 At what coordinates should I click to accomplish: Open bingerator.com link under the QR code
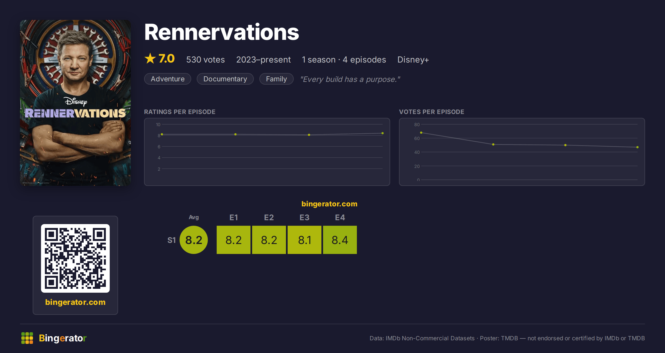click(x=75, y=302)
